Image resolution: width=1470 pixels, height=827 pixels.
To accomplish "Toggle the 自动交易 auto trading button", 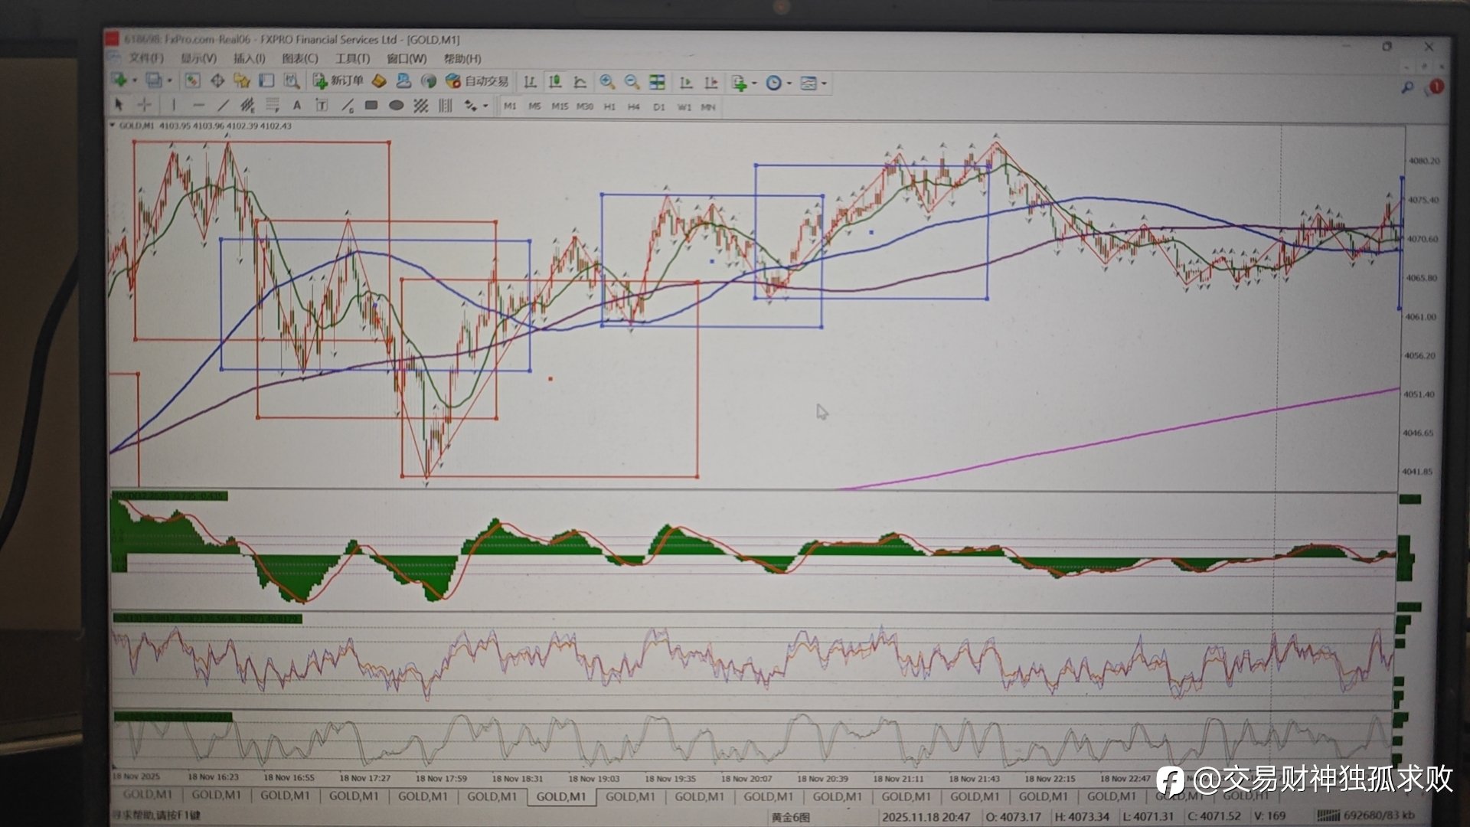I will pyautogui.click(x=477, y=81).
